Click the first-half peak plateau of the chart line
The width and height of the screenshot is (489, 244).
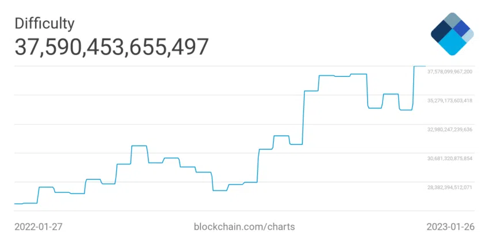pos(140,146)
